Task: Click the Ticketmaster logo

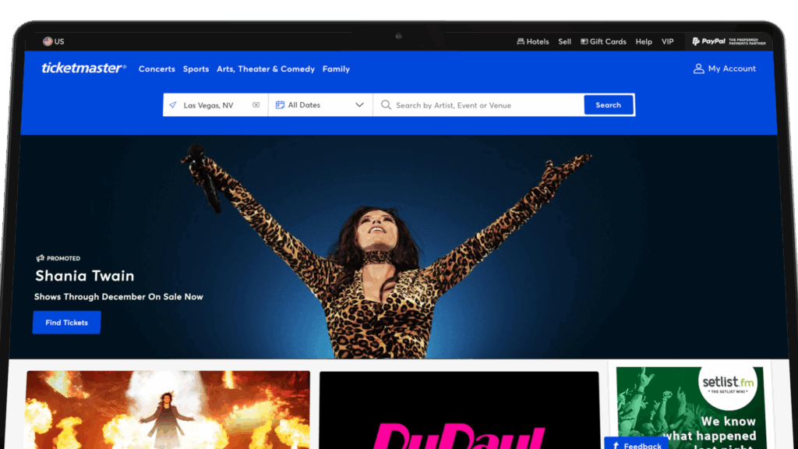Action: 84,69
